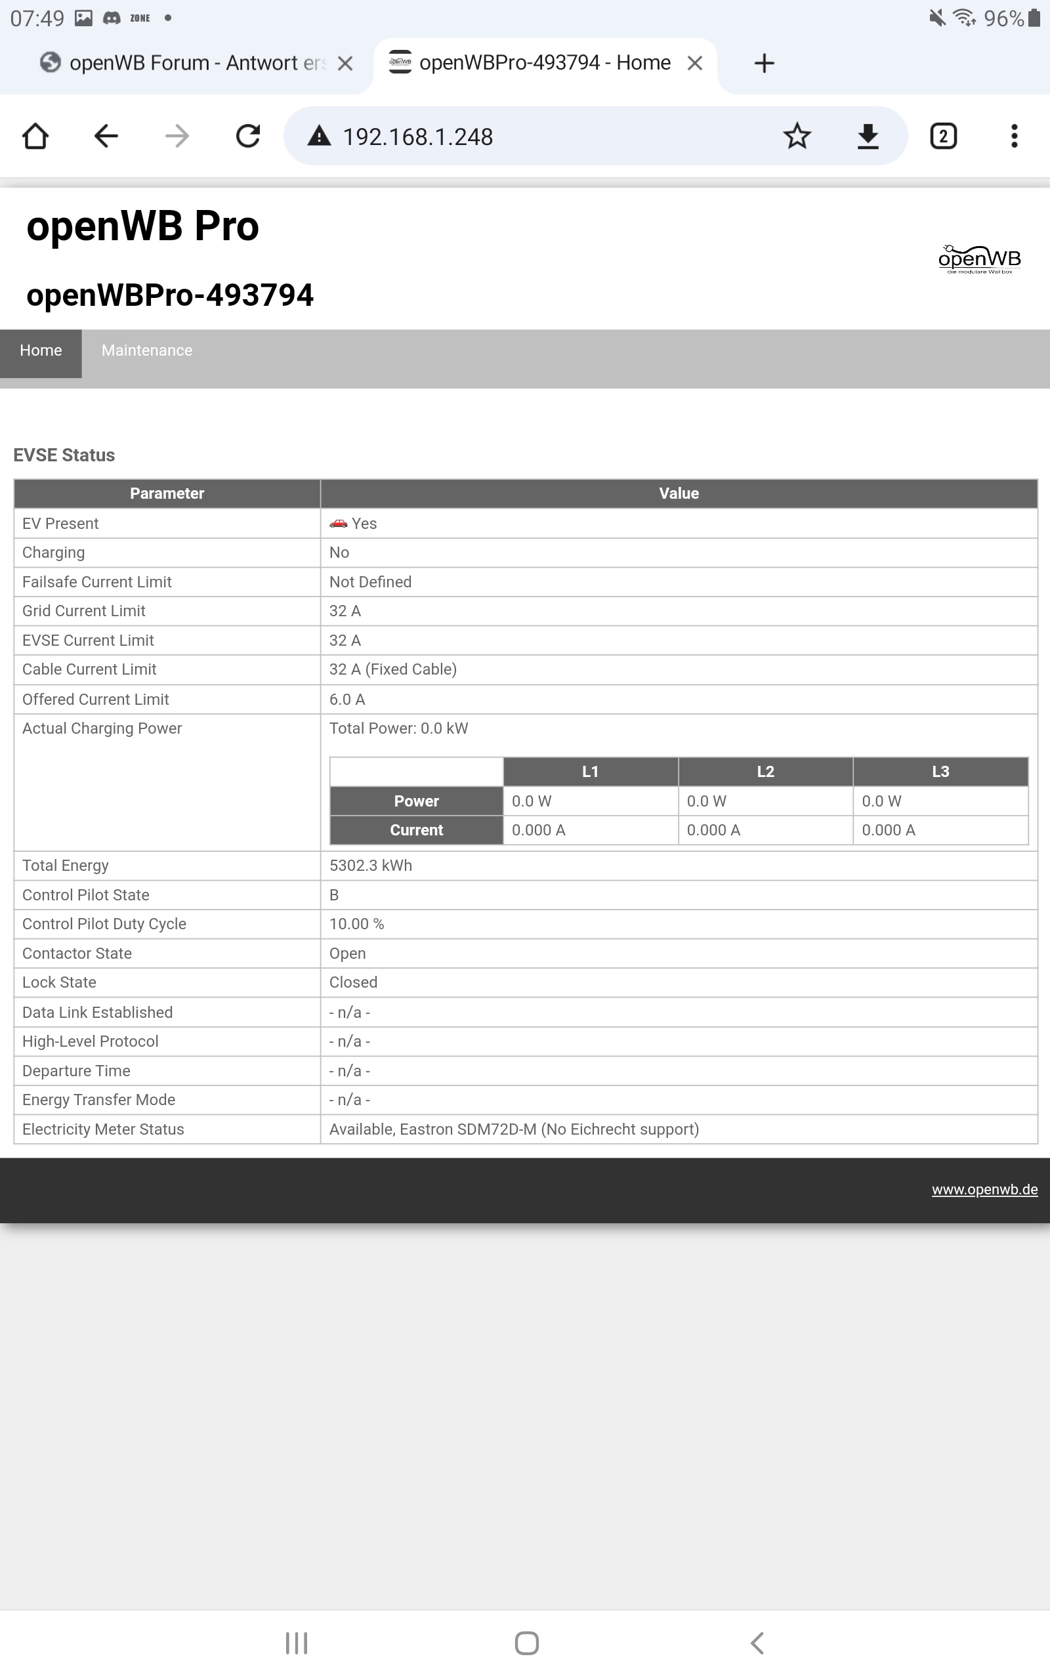Viewport: 1050px width, 1680px height.
Task: Go back with the back arrow
Action: pyautogui.click(x=106, y=136)
